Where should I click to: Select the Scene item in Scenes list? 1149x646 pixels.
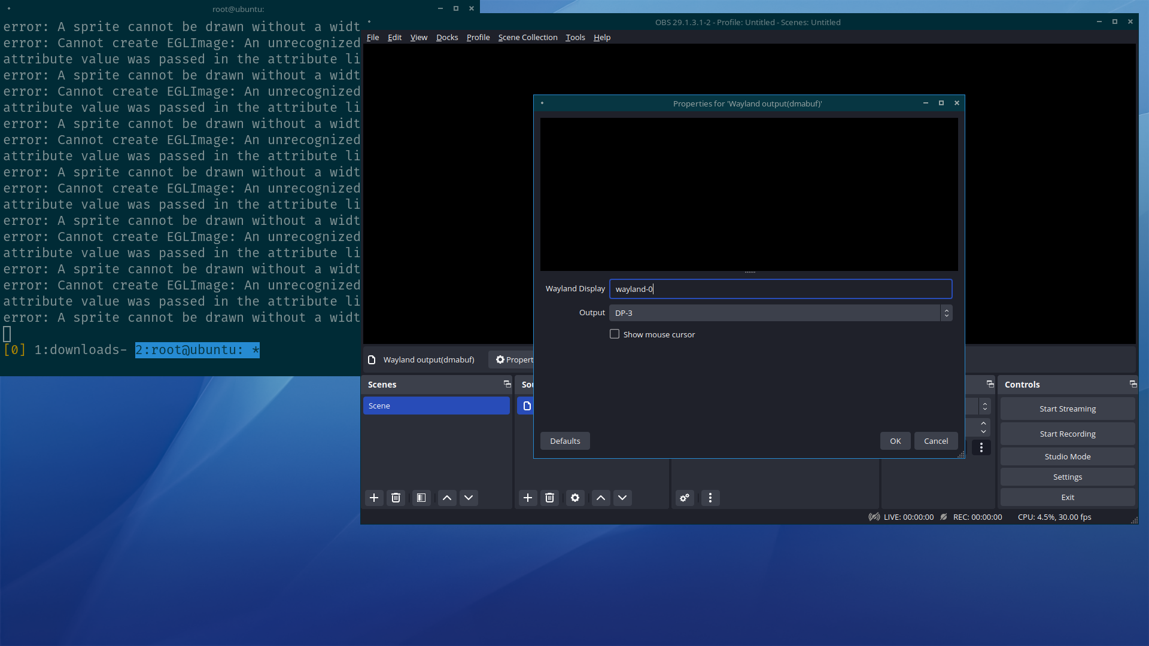(x=436, y=406)
